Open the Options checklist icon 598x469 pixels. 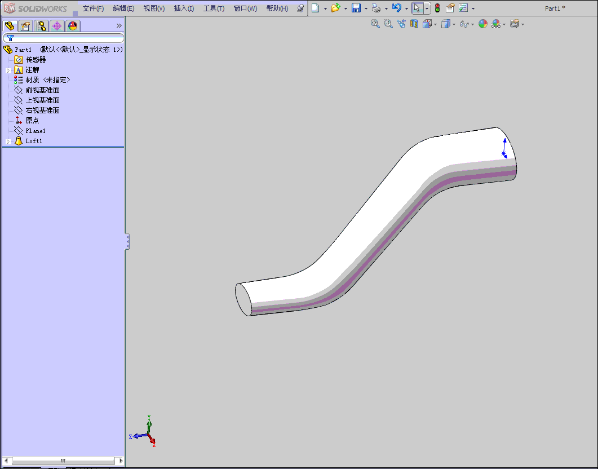click(x=463, y=8)
